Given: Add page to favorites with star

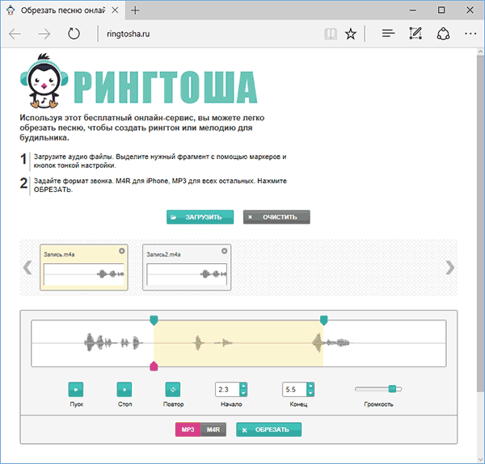Looking at the screenshot, I should tap(350, 34).
